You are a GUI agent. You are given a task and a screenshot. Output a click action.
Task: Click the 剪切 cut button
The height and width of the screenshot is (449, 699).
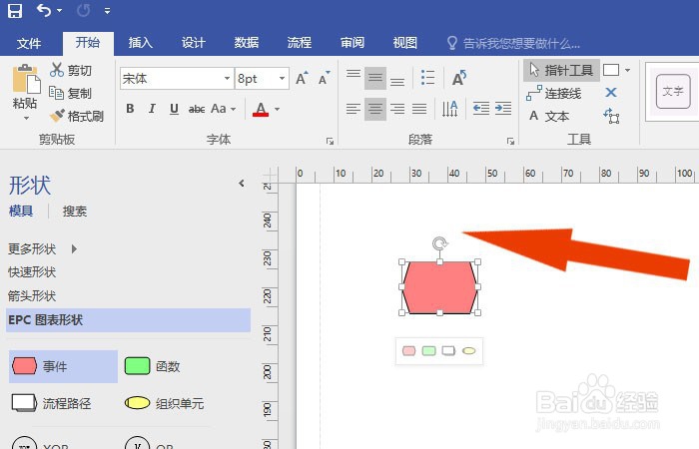tap(71, 70)
